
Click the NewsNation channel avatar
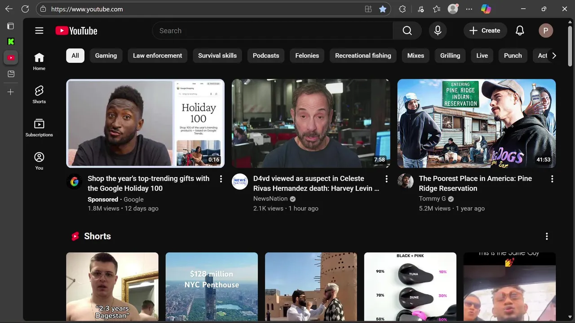coord(240,182)
